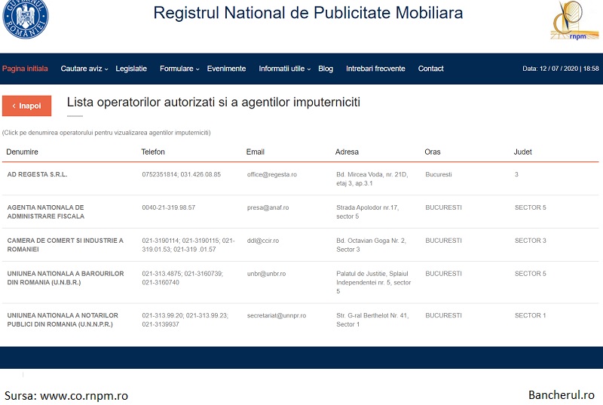
Task: Click address Bd. Mircea Voda, nr. 21D
Action: tap(372, 179)
